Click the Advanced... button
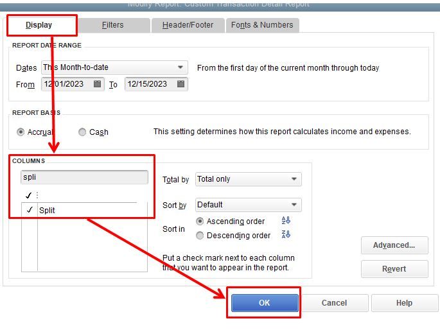Image resolution: width=440 pixels, height=330 pixels. tap(394, 245)
